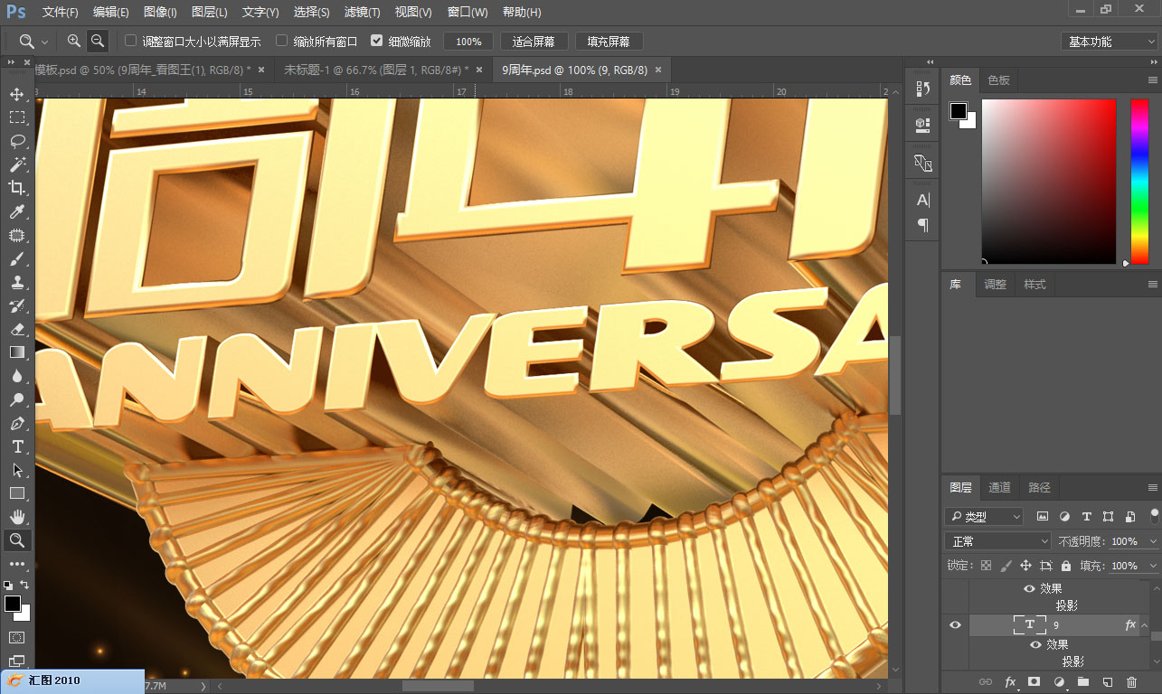Viewport: 1162px width, 694px height.
Task: Click the delete layer trash icon
Action: coord(1131,681)
